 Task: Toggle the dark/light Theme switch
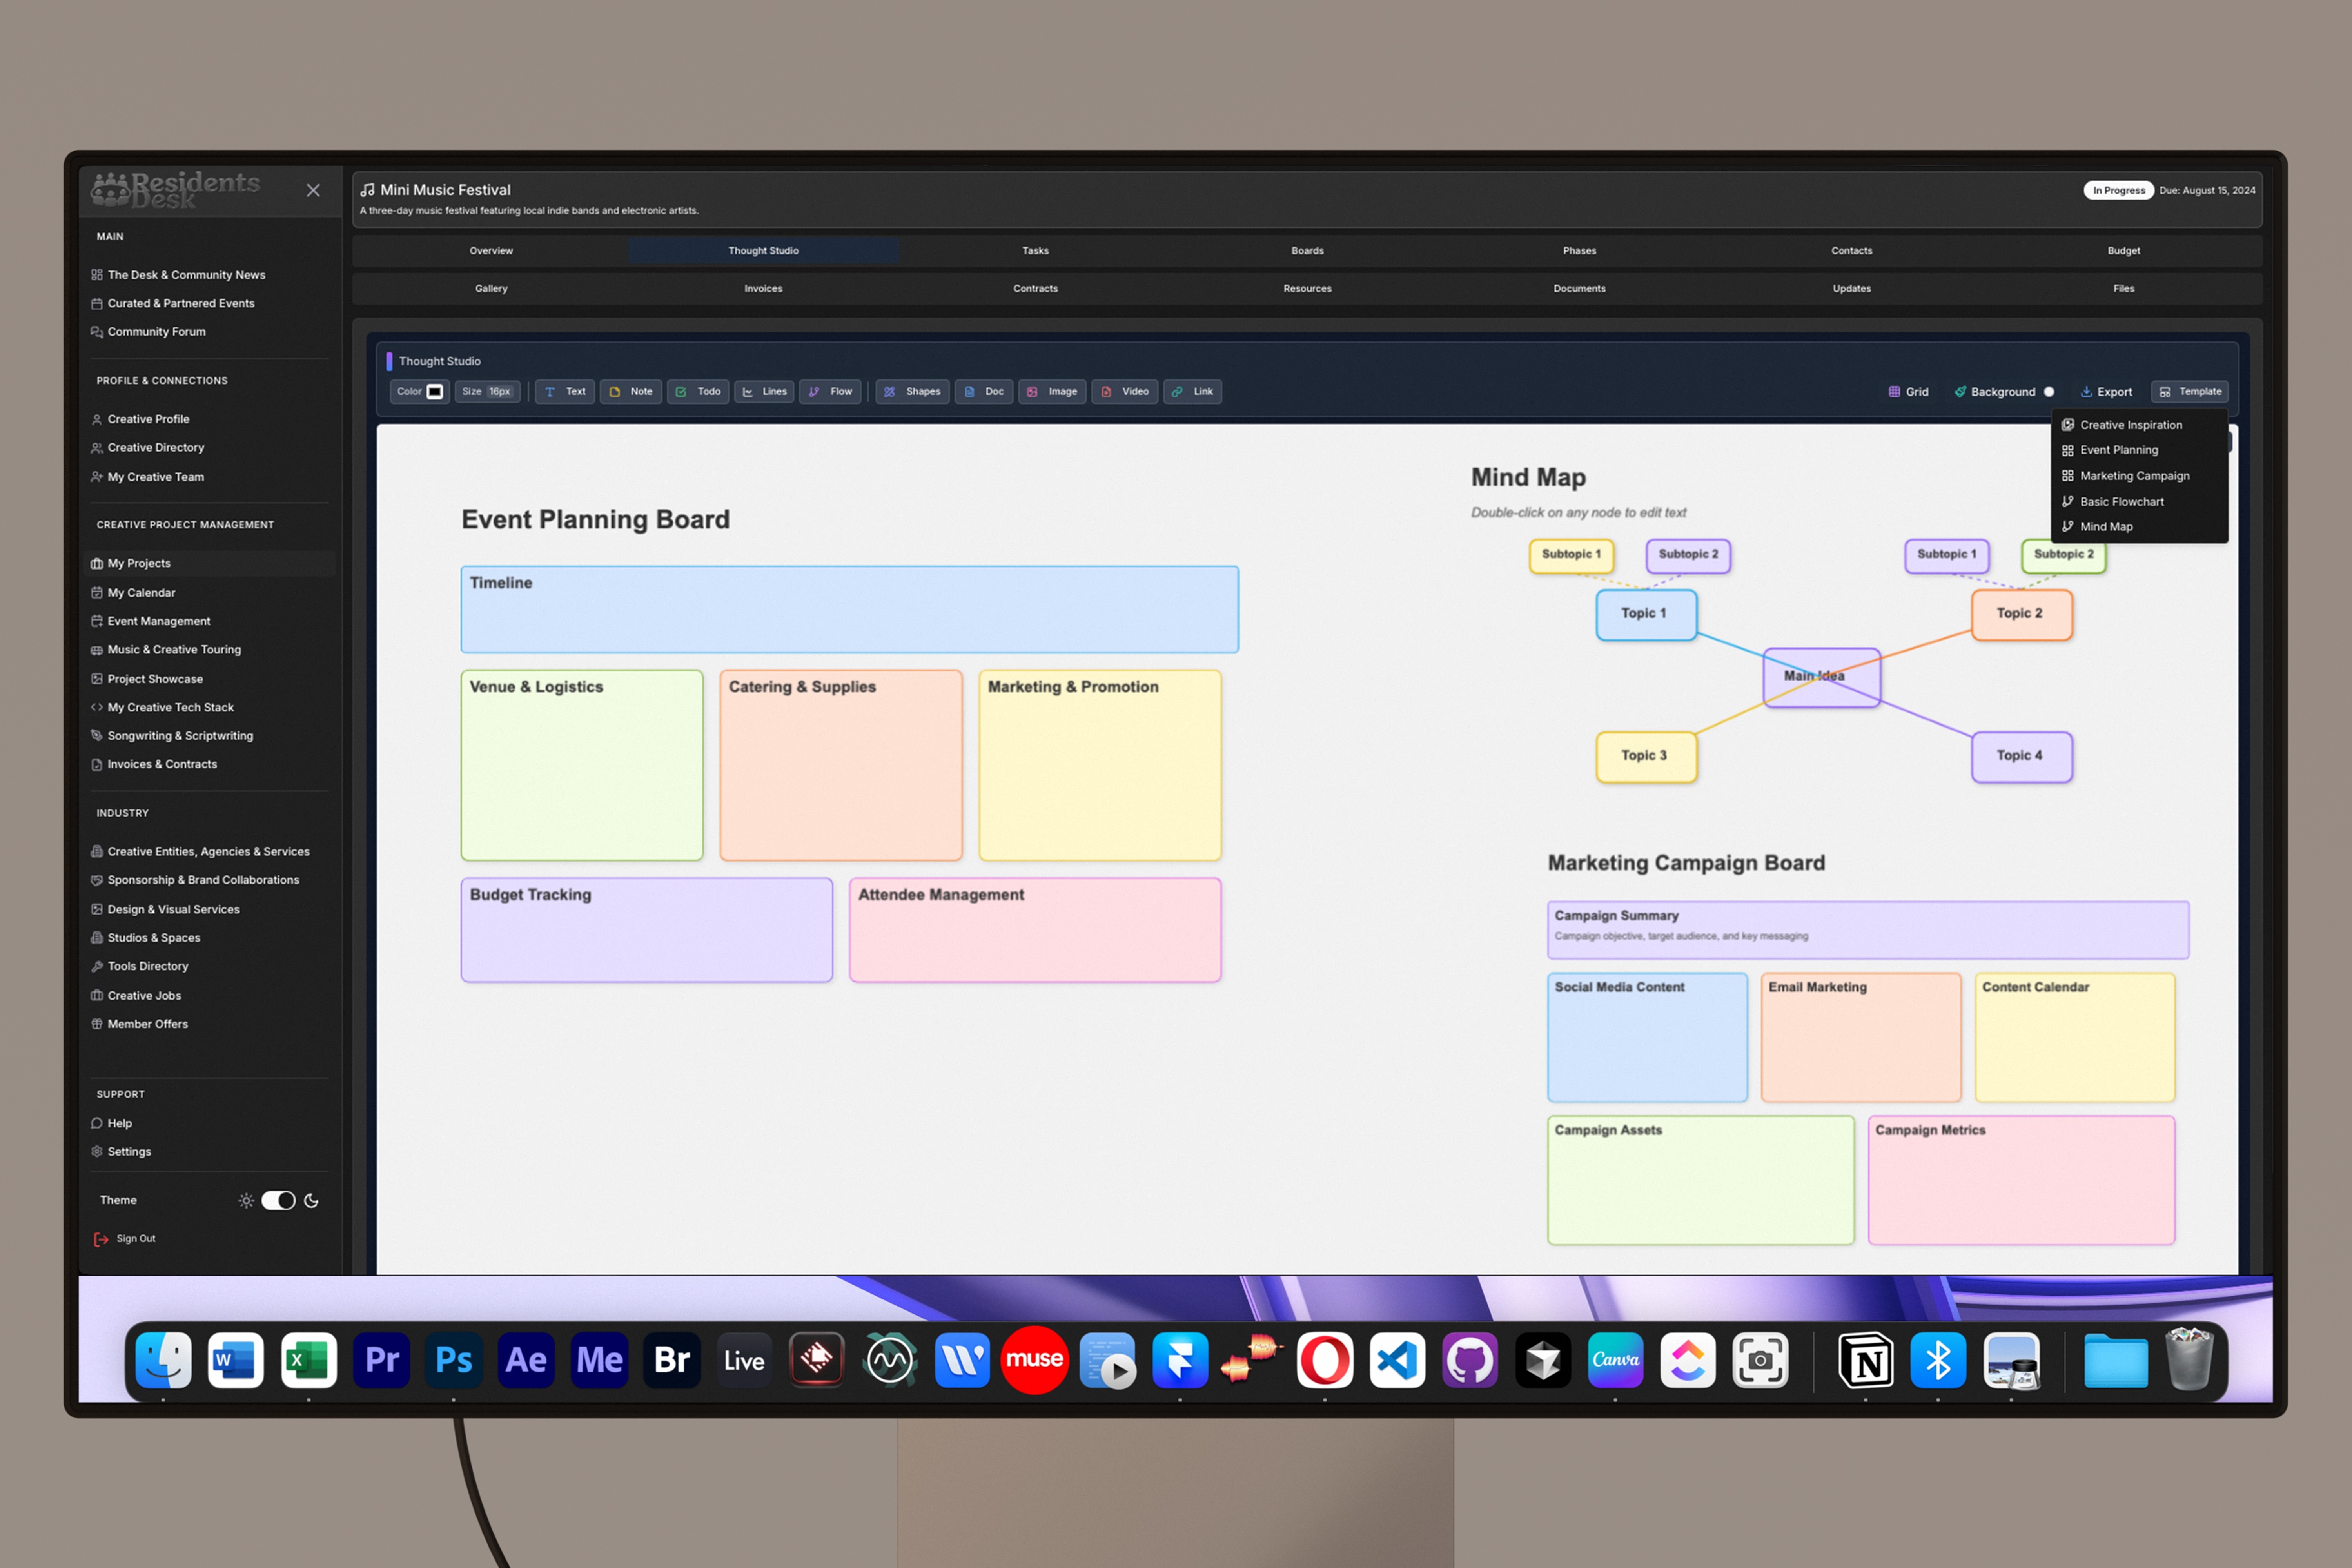point(278,1201)
